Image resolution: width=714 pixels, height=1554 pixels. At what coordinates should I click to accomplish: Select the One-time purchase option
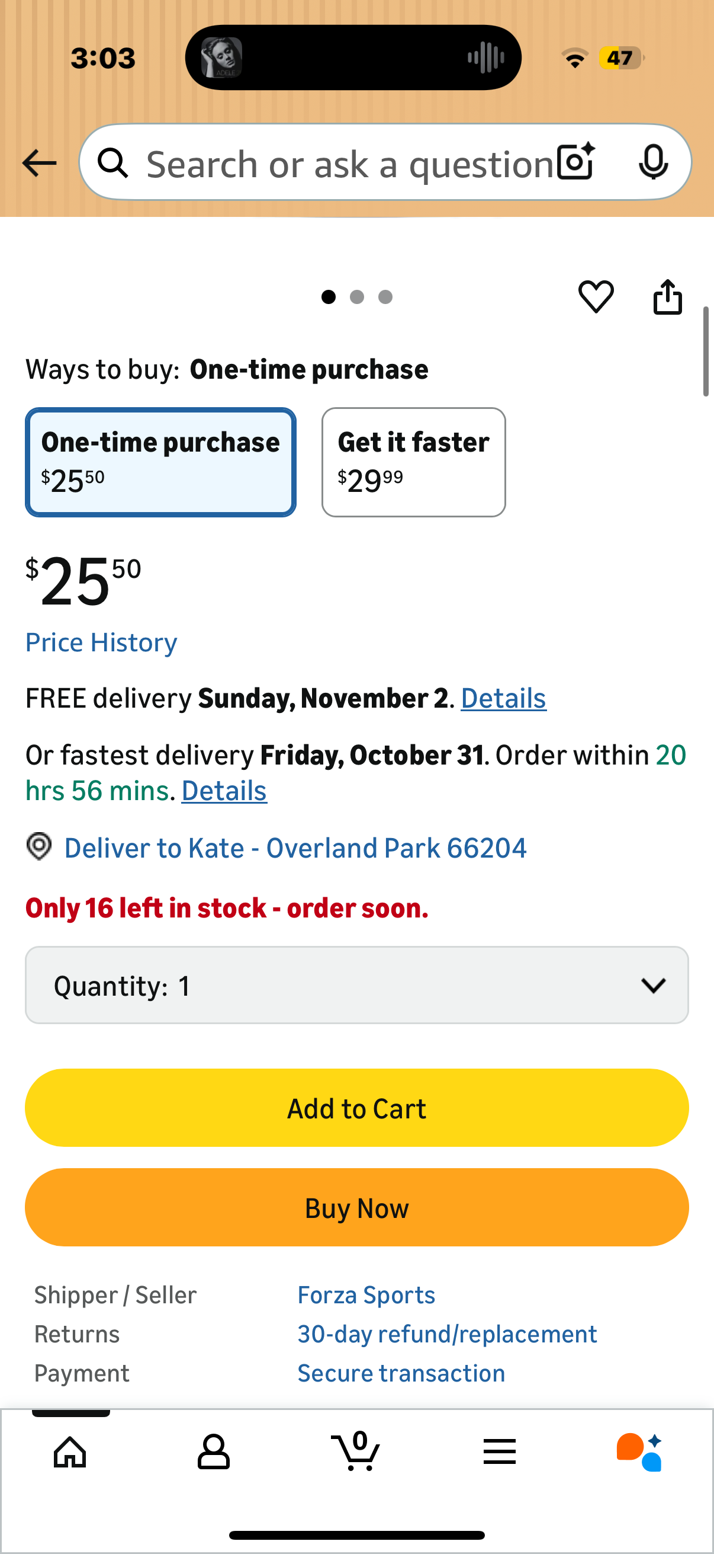(160, 462)
